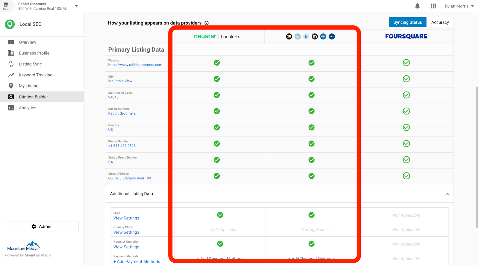479x265 pixels.
Task: Click the light blue circle provider icon
Action: click(x=298, y=36)
